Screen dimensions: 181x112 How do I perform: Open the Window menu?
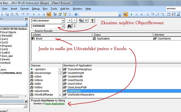tap(77, 9)
